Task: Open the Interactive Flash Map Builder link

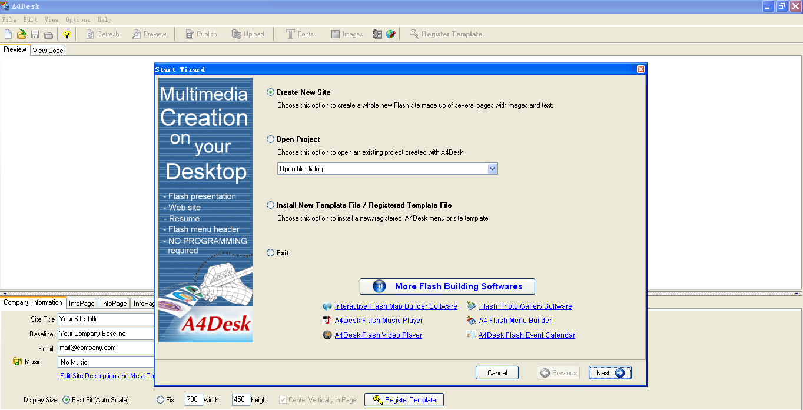Action: 396,306
